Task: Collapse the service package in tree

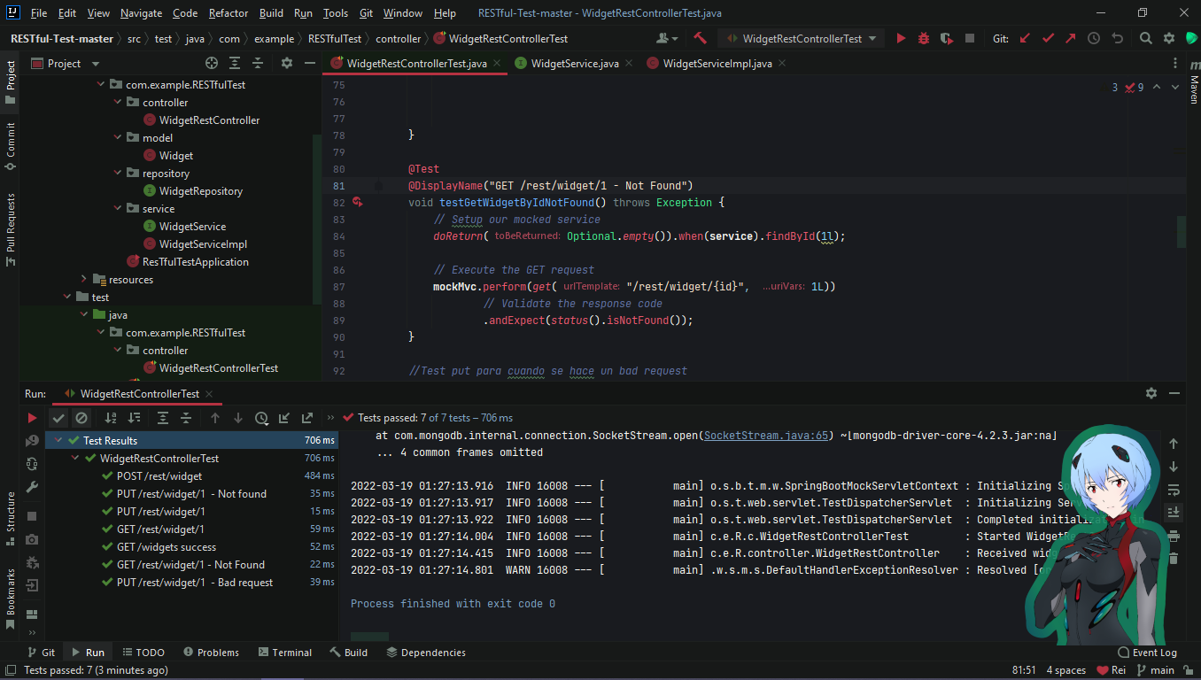Action: click(x=119, y=208)
